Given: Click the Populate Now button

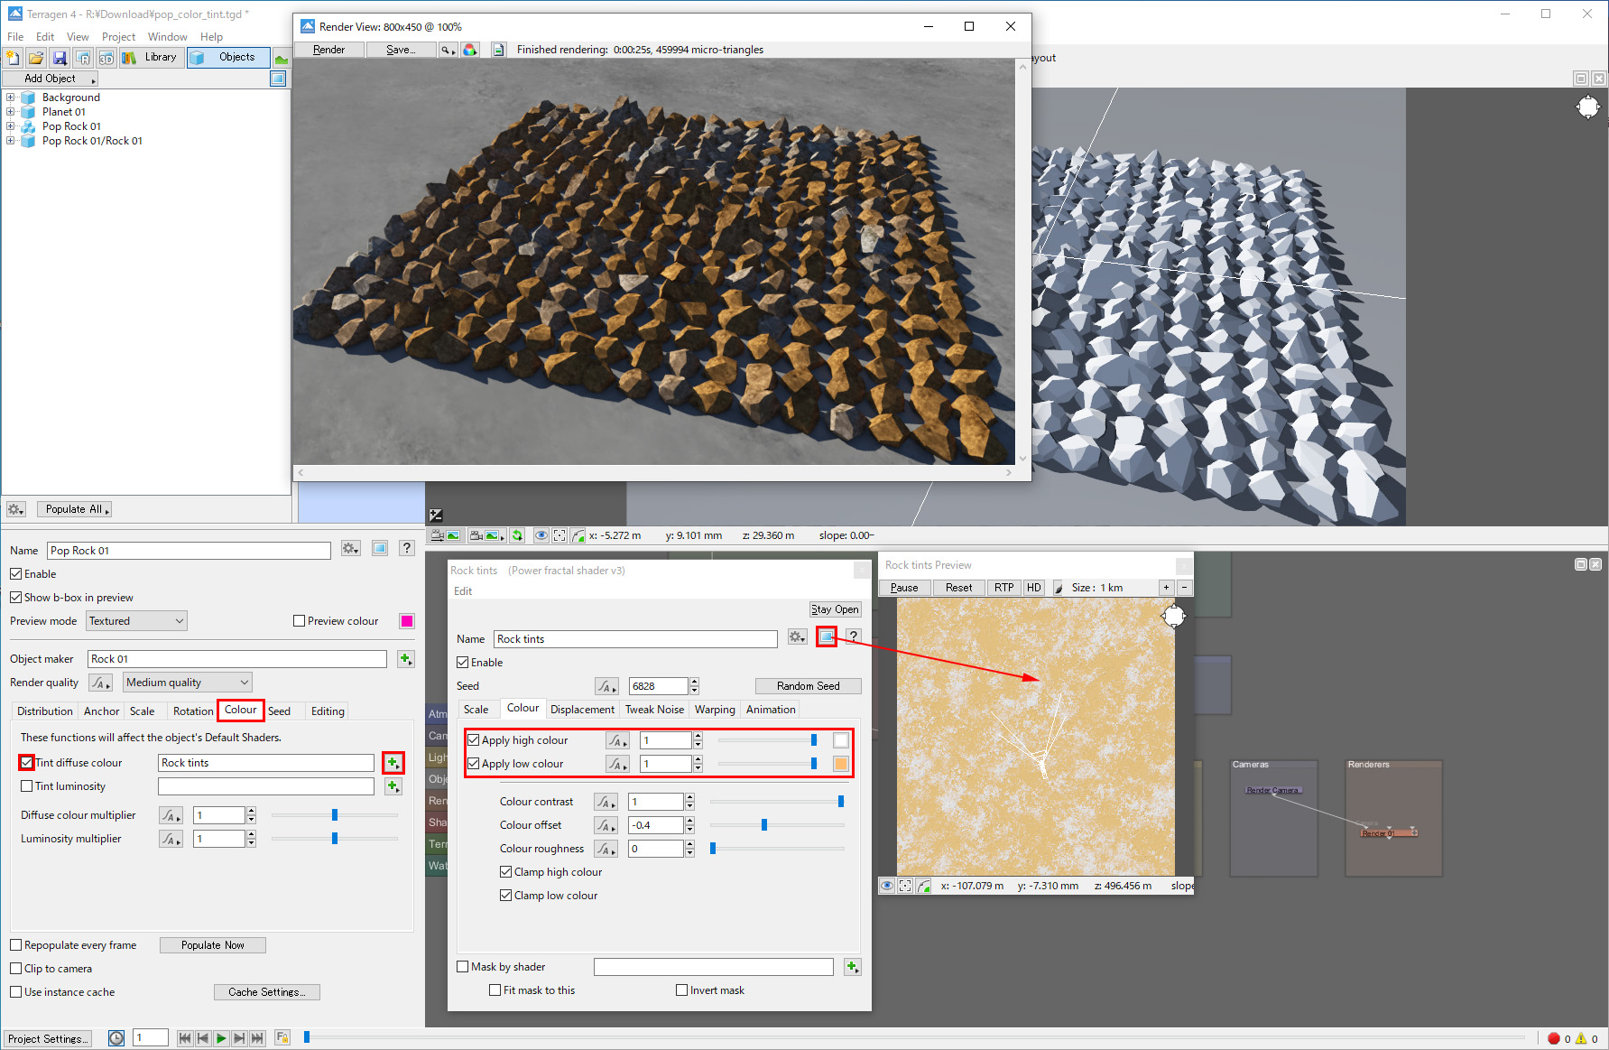Looking at the screenshot, I should (x=212, y=945).
